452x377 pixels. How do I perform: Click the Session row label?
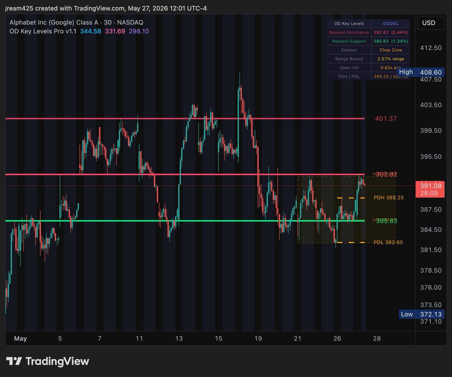349,50
